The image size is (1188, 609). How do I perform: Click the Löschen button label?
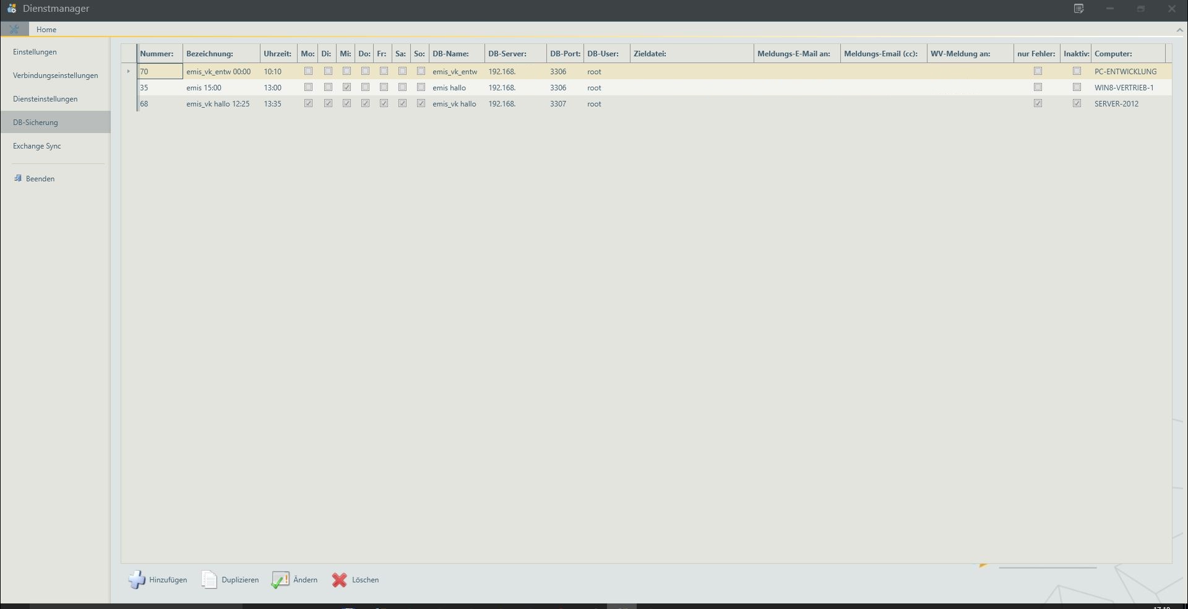pos(365,580)
